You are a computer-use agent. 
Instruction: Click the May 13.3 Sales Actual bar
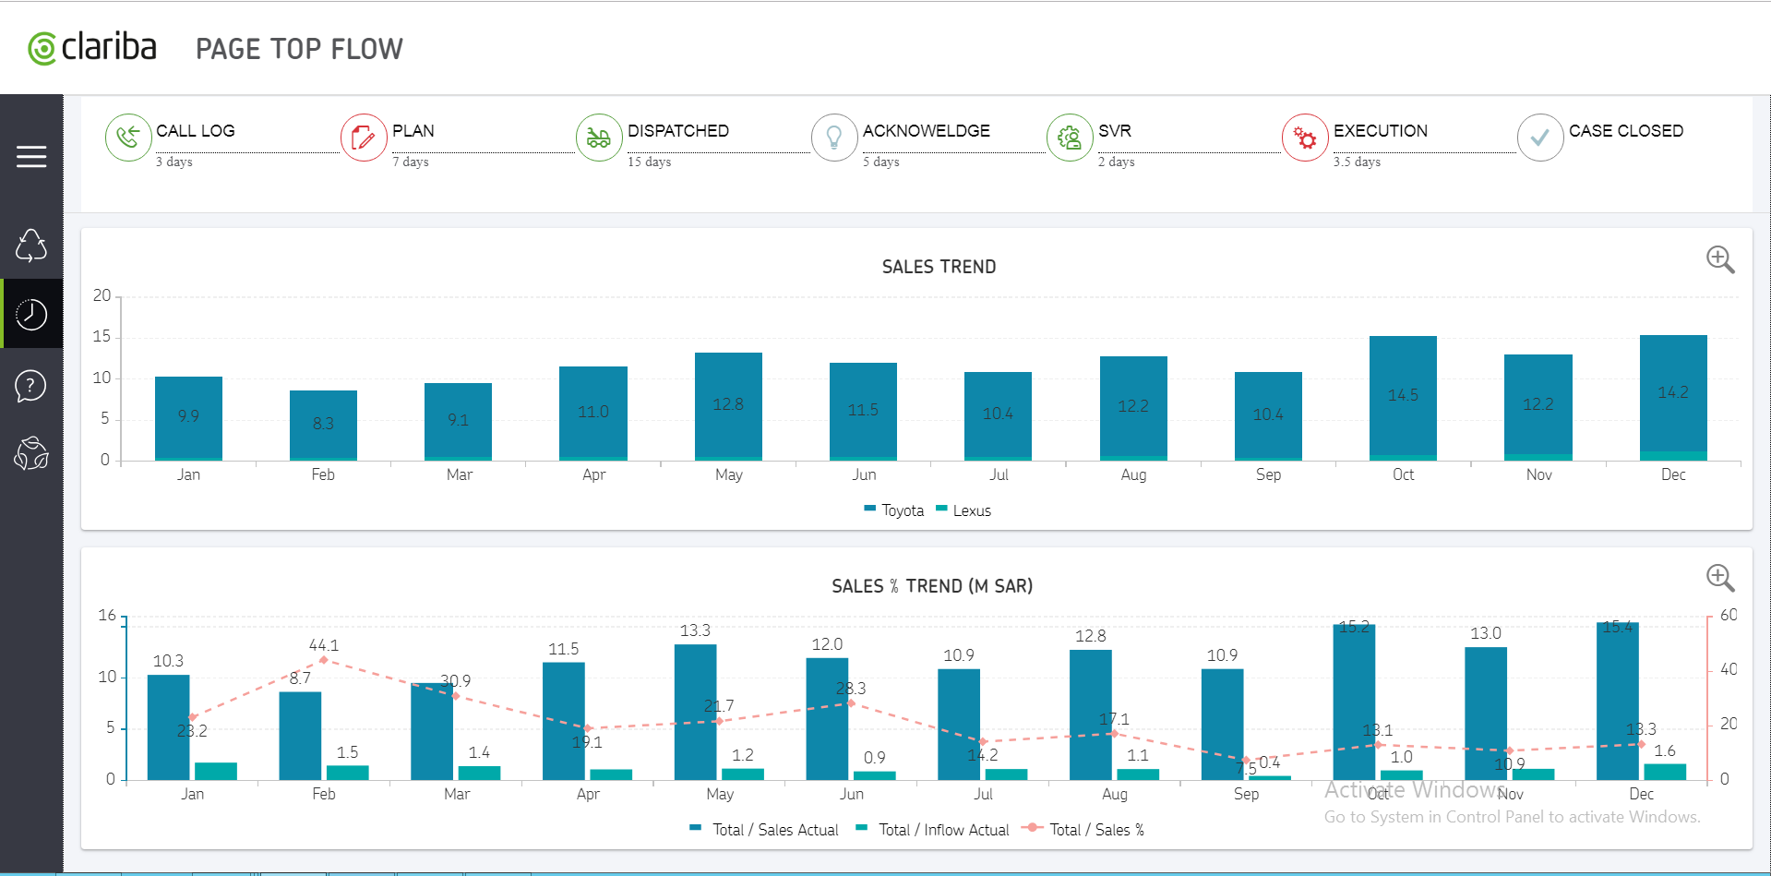click(696, 712)
